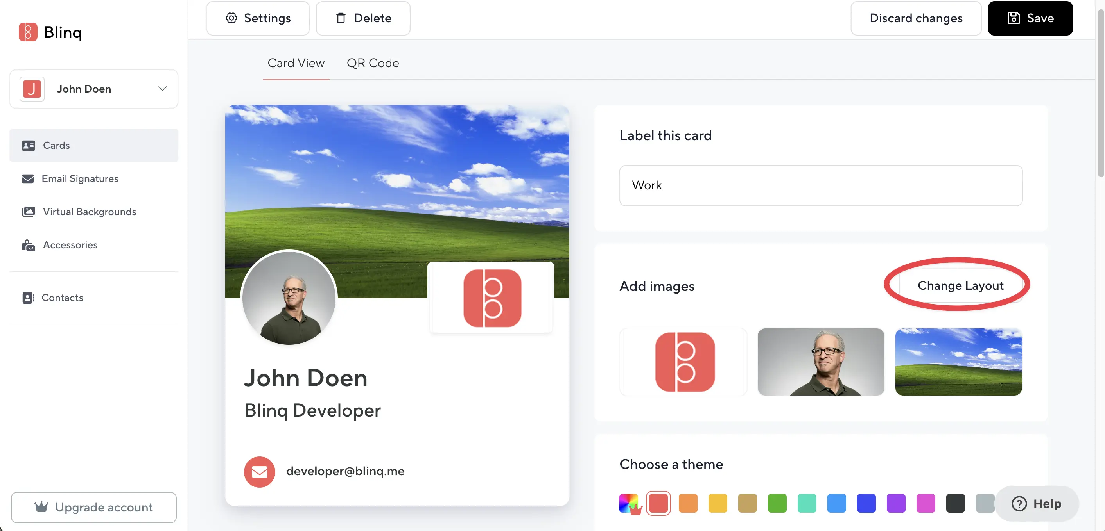Click the Blinq logo icon
Screen dimensions: 1105x531
click(x=28, y=32)
